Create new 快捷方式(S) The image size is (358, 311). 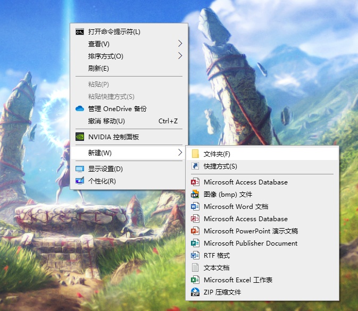tap(262, 166)
